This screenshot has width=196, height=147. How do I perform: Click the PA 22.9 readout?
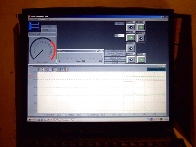[x=117, y=115]
